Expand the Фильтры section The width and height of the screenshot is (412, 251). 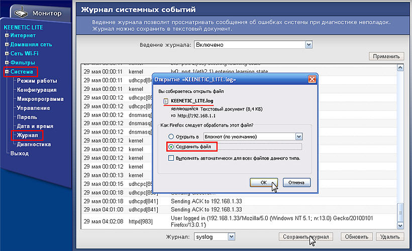(x=7, y=63)
